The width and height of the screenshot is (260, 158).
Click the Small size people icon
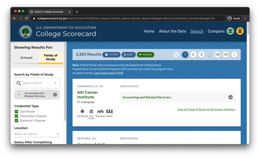pos(109,111)
